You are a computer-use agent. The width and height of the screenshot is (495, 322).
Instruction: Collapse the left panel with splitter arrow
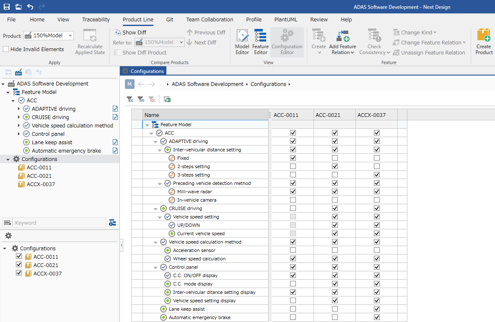tap(122, 245)
